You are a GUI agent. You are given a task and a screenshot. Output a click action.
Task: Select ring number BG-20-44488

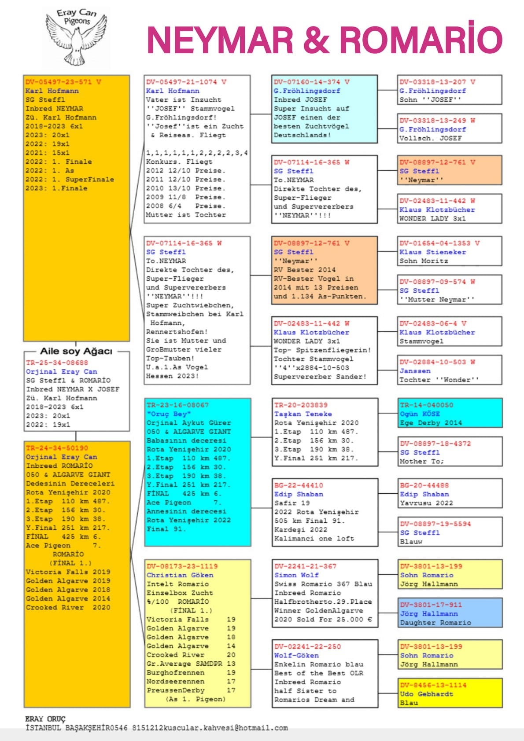pos(424,485)
